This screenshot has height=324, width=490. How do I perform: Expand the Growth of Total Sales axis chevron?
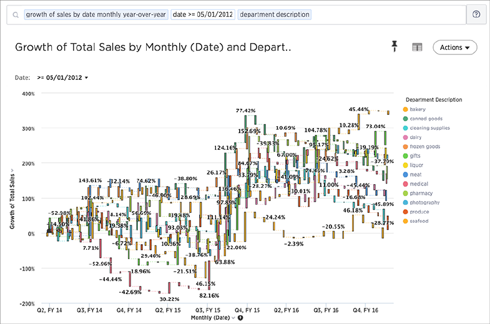coord(12,170)
